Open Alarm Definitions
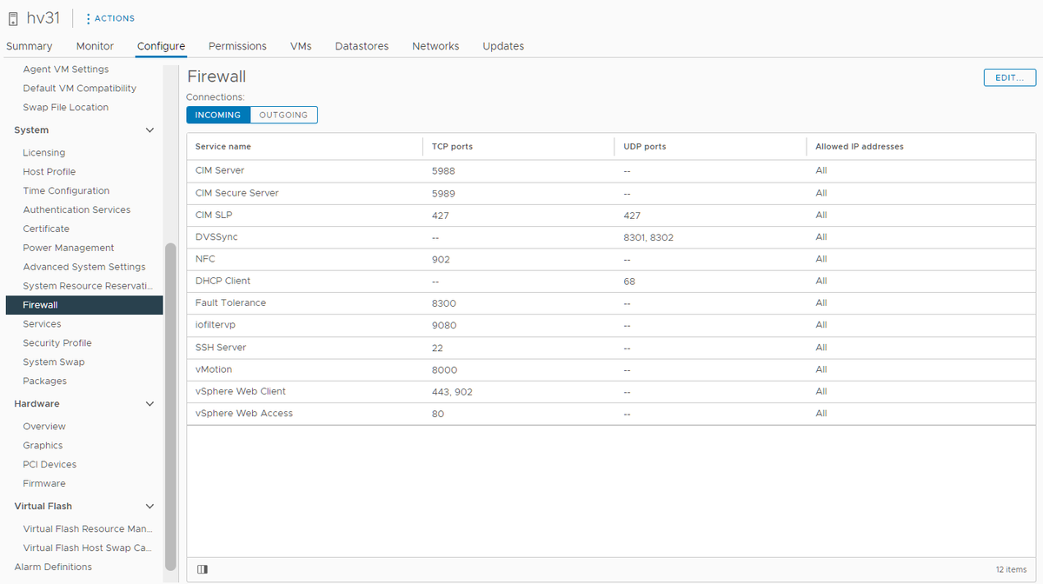 (x=53, y=567)
